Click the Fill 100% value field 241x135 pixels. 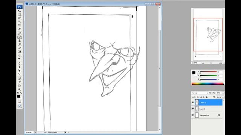click(219, 97)
